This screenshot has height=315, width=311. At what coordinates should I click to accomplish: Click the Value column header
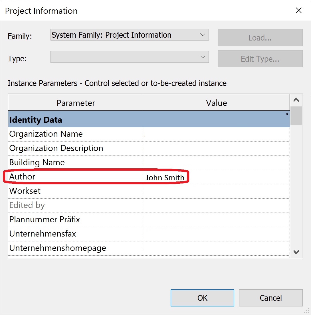tap(216, 103)
